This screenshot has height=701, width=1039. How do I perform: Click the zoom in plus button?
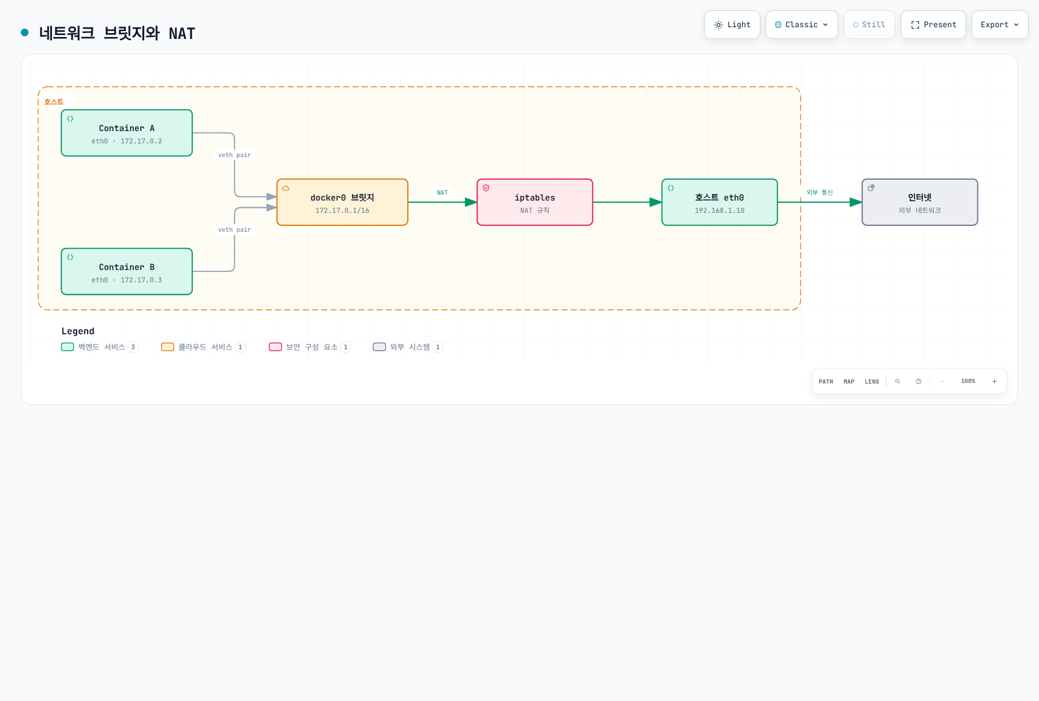click(x=994, y=382)
